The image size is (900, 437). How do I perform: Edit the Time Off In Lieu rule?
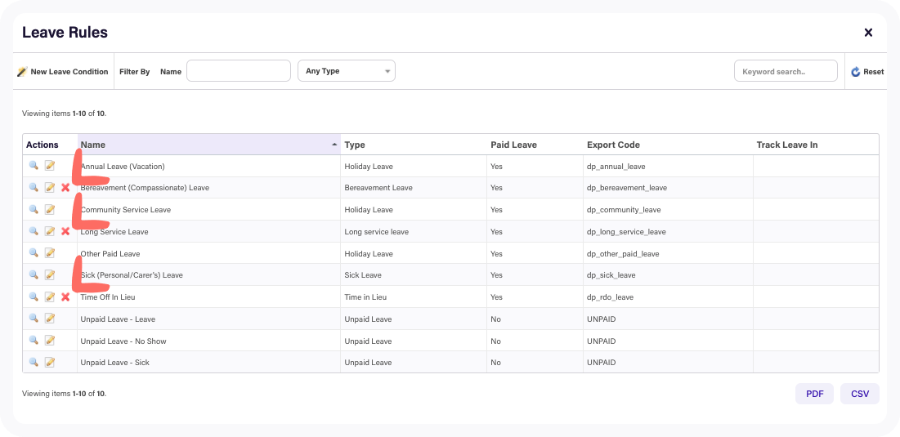[x=50, y=297]
